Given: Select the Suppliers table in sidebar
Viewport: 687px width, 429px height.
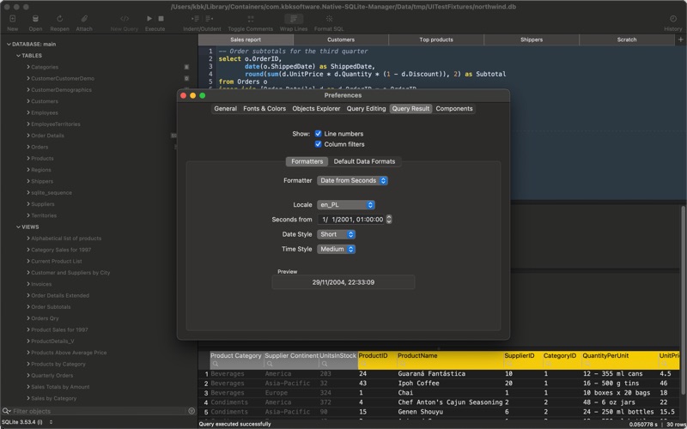Looking at the screenshot, I should point(42,204).
